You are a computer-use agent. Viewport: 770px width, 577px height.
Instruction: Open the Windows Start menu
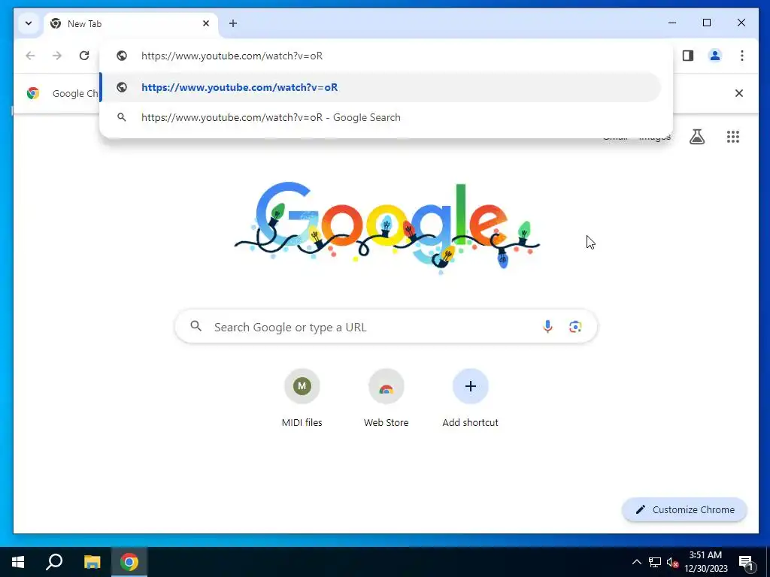click(x=18, y=562)
